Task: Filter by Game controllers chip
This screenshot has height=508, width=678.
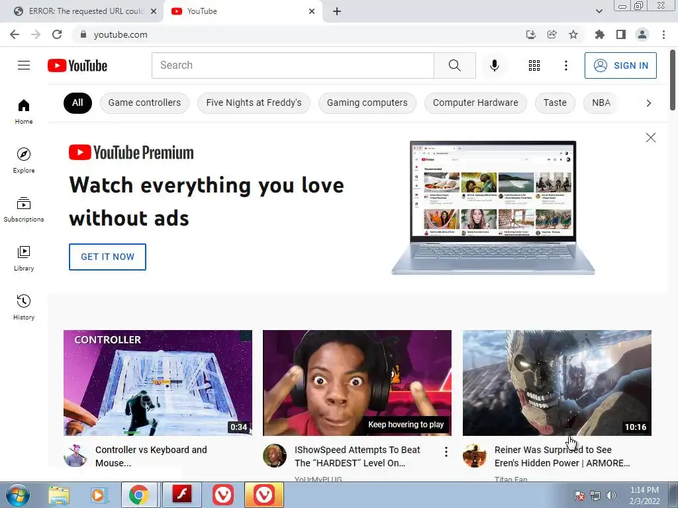Action: point(144,103)
